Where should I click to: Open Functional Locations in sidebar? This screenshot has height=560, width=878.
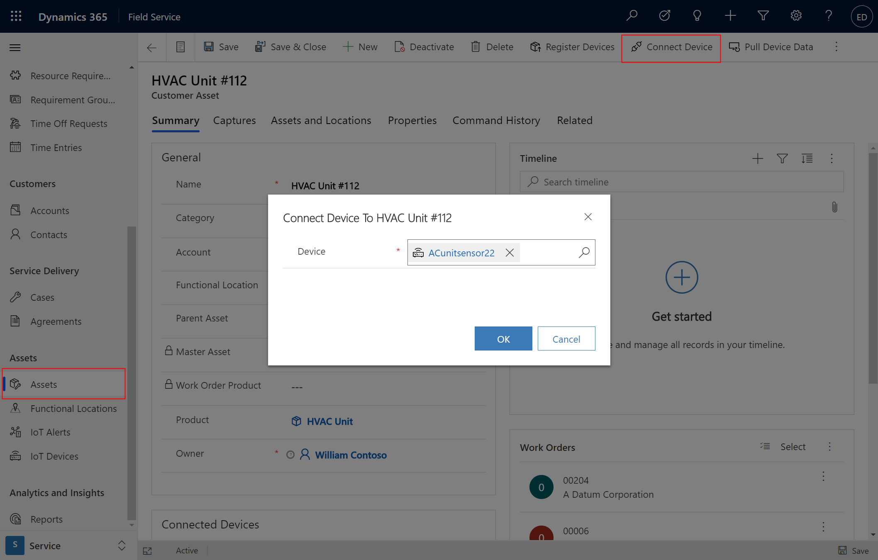pos(63,409)
